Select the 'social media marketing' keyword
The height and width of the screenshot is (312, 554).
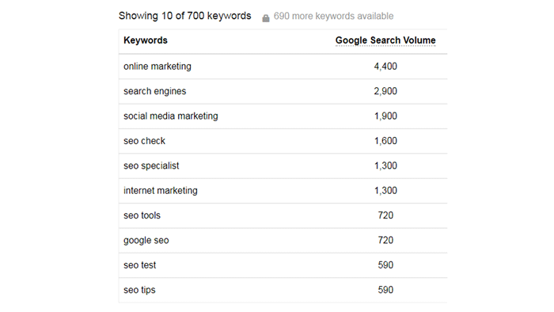171,116
